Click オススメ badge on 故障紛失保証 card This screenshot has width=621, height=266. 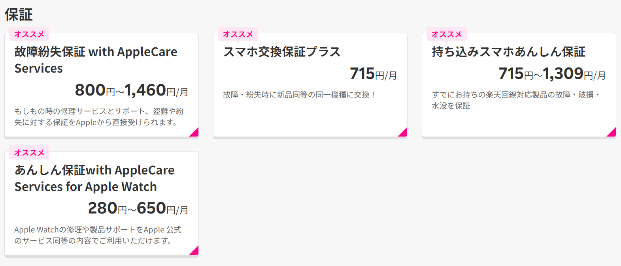pos(29,34)
